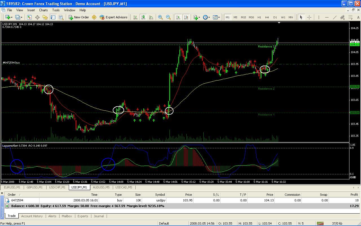The image size is (361, 226).
Task: Select the M1 timeframe
Action: pyautogui.click(x=228, y=17)
